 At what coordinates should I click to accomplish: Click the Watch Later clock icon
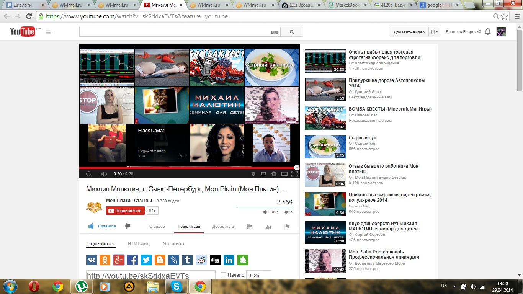tap(253, 174)
